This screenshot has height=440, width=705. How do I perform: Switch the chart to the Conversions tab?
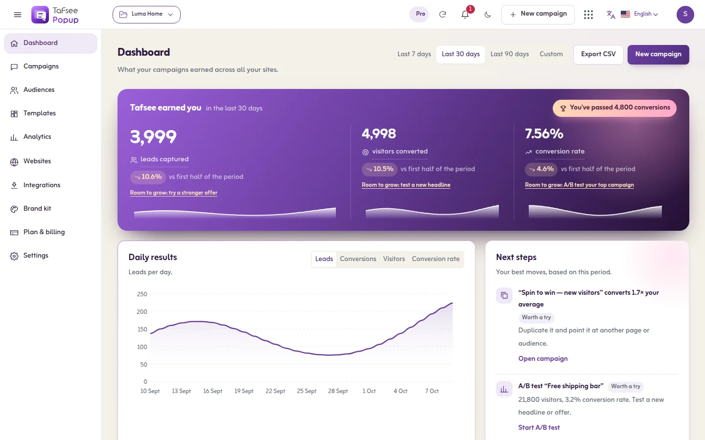[x=358, y=259]
